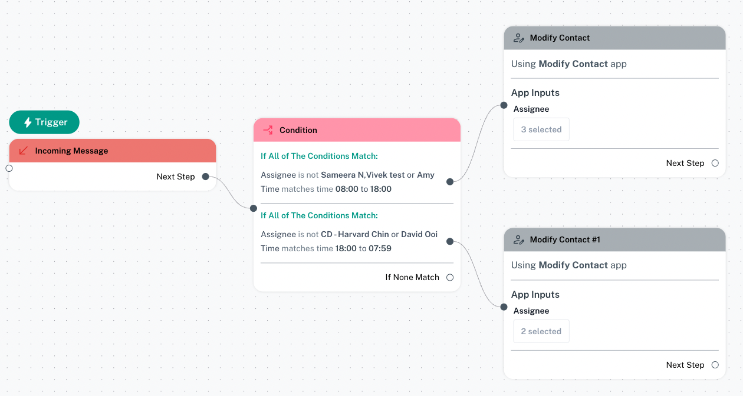This screenshot has height=396, width=743.
Task: Select the Modify Contact Next Step circle
Action: click(x=715, y=163)
